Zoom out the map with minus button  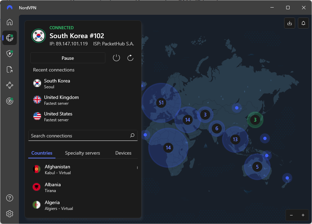[291, 215]
